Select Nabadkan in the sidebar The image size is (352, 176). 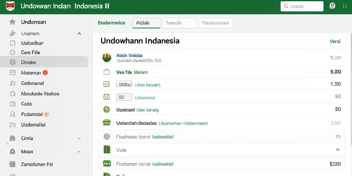coord(32,43)
